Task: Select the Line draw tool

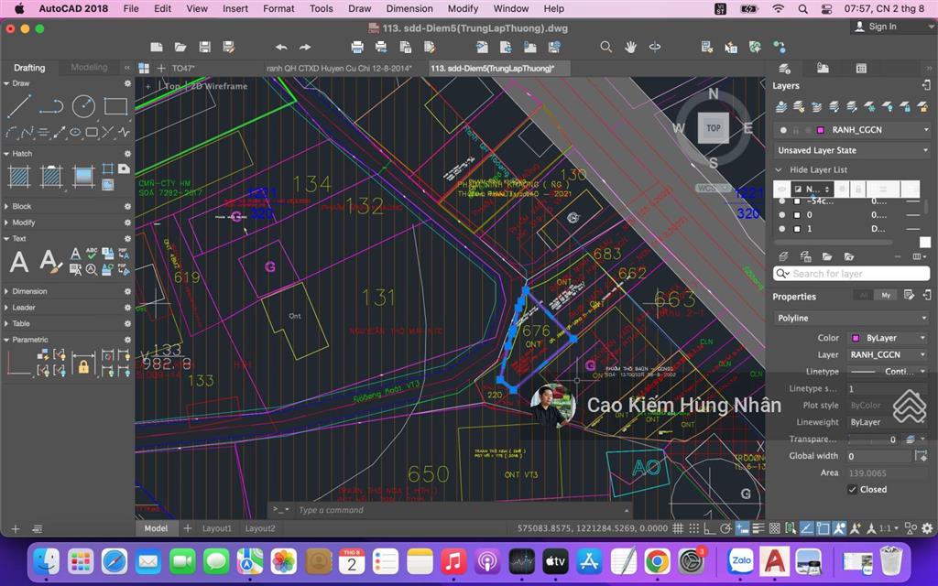Action: tap(19, 106)
